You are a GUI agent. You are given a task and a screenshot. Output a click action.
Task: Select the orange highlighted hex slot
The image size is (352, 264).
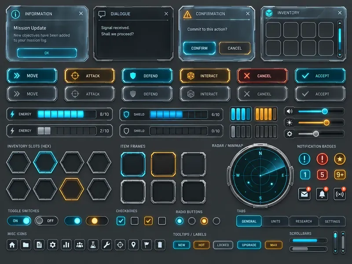(x=72, y=189)
